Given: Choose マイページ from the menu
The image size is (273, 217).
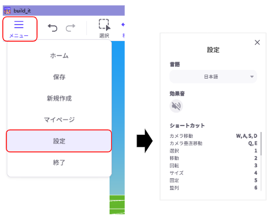Looking at the screenshot, I should 59,120.
